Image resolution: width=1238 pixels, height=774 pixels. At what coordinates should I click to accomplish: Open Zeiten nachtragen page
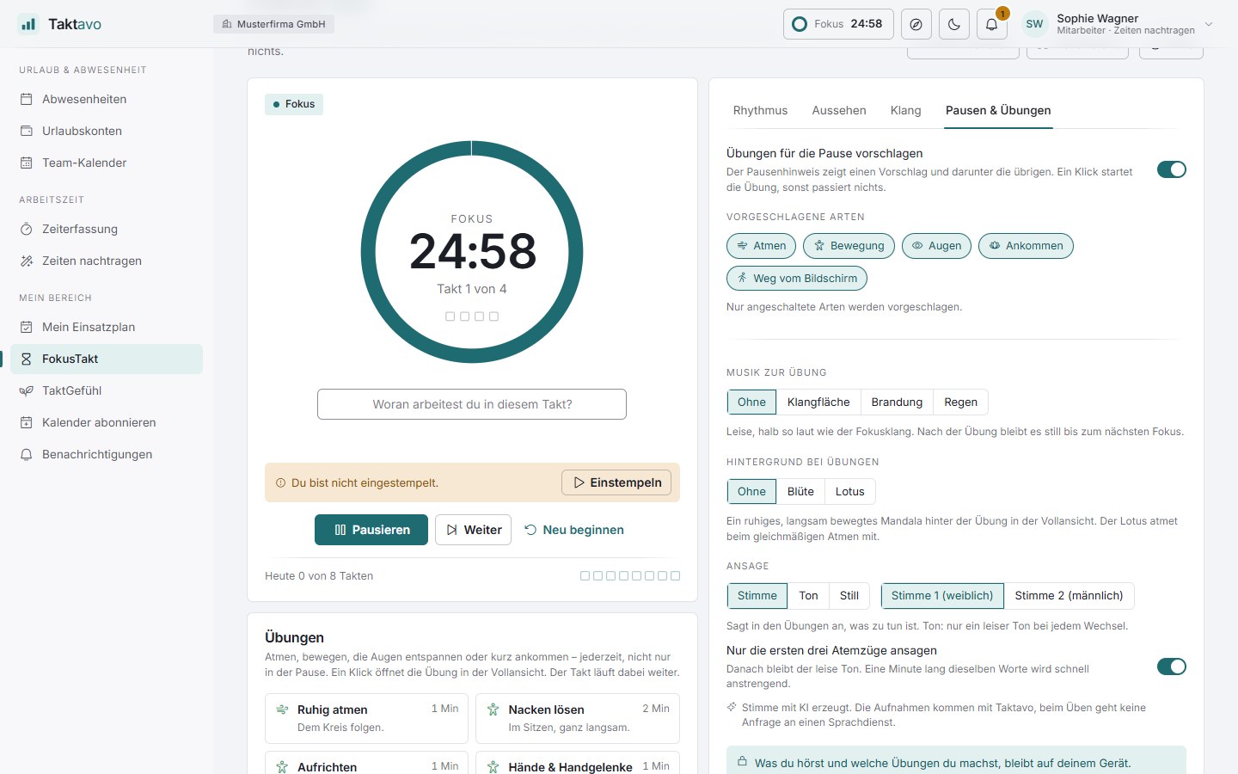point(107,261)
